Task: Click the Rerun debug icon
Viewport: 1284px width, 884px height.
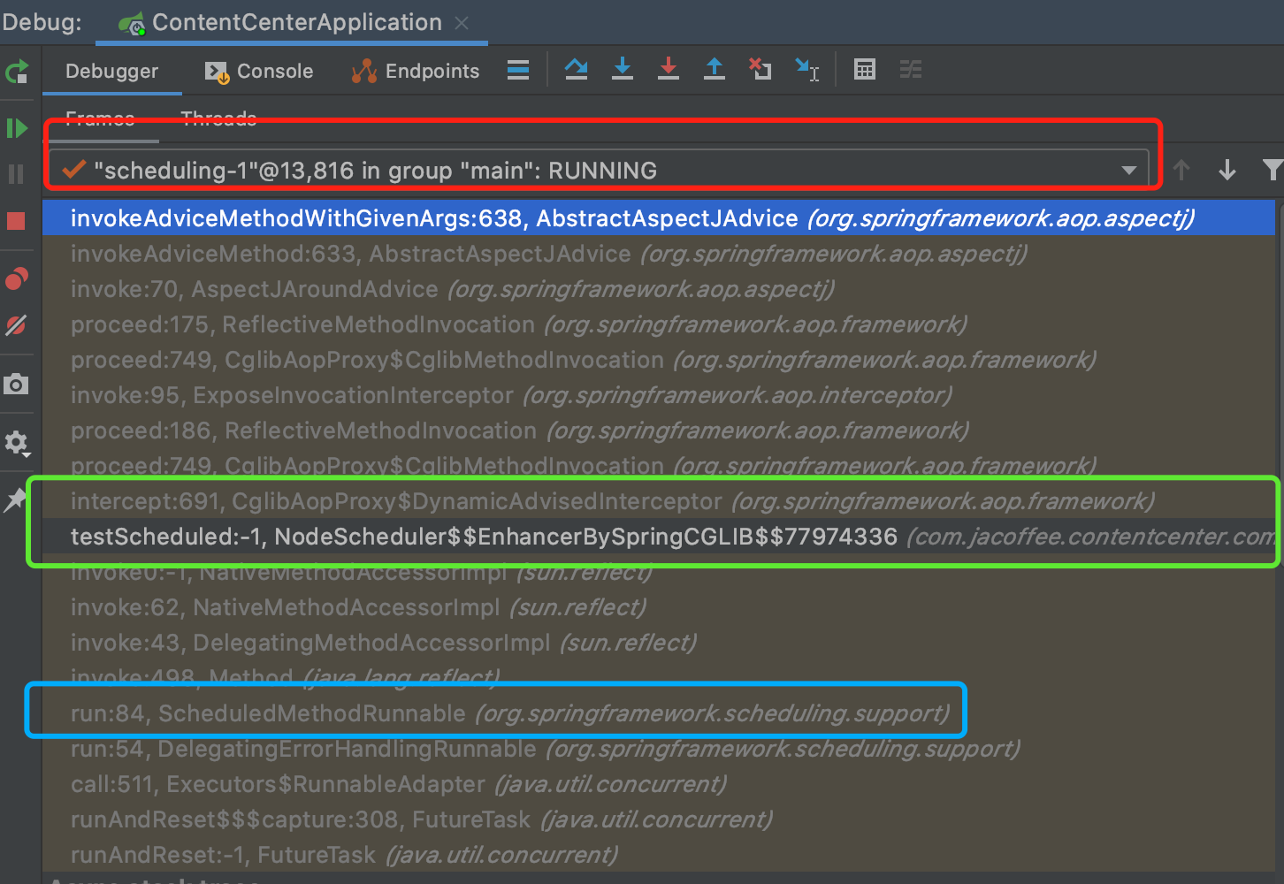Action: click(x=17, y=72)
